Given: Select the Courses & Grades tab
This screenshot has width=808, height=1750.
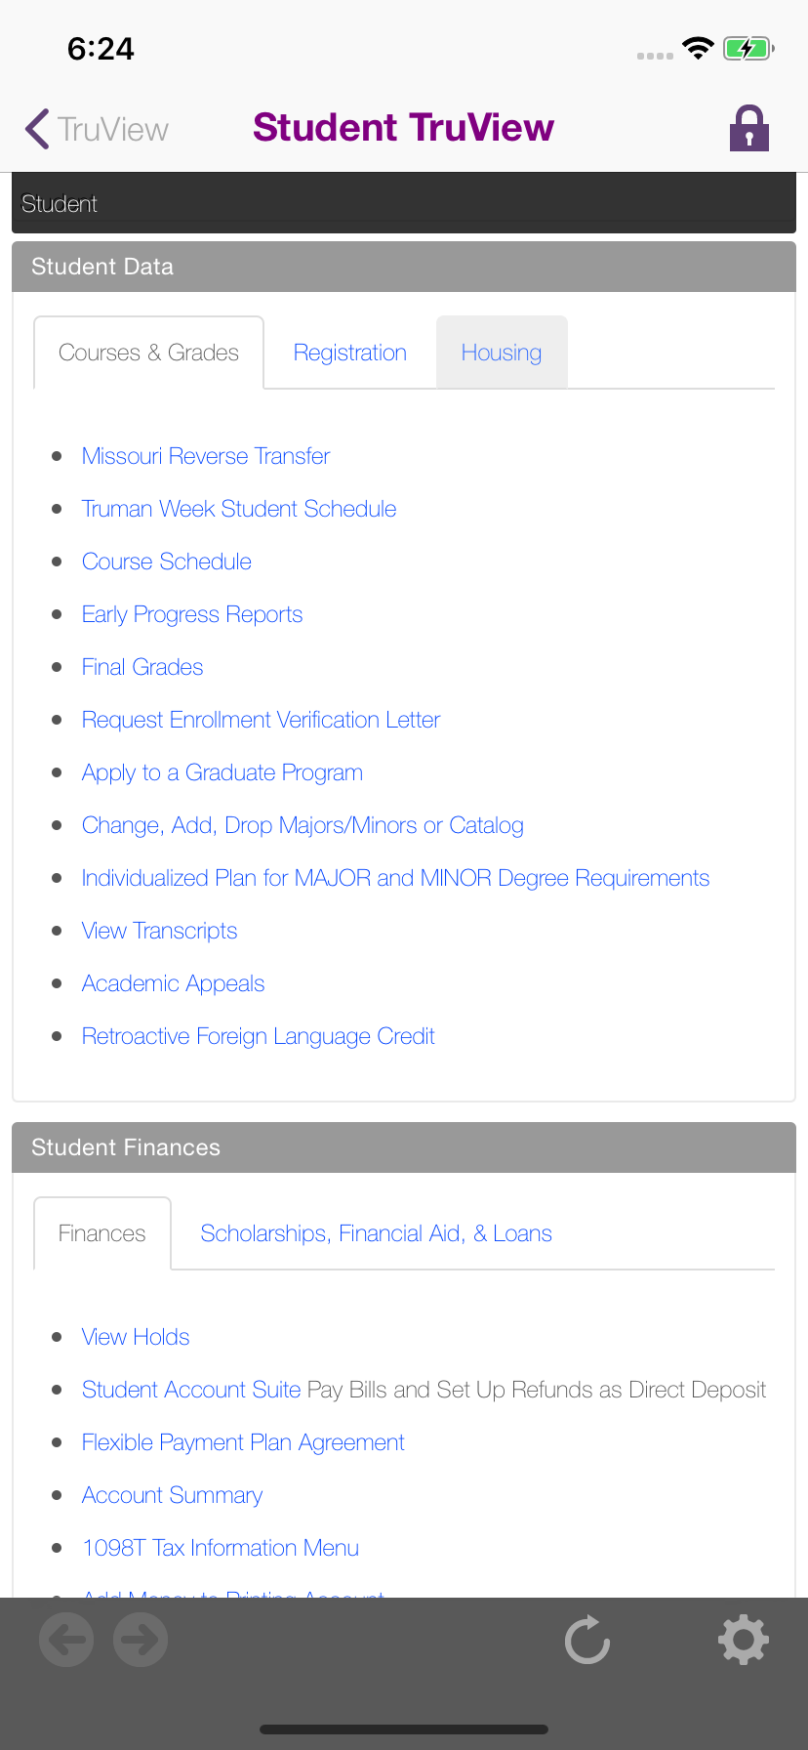Looking at the screenshot, I should pos(148,353).
